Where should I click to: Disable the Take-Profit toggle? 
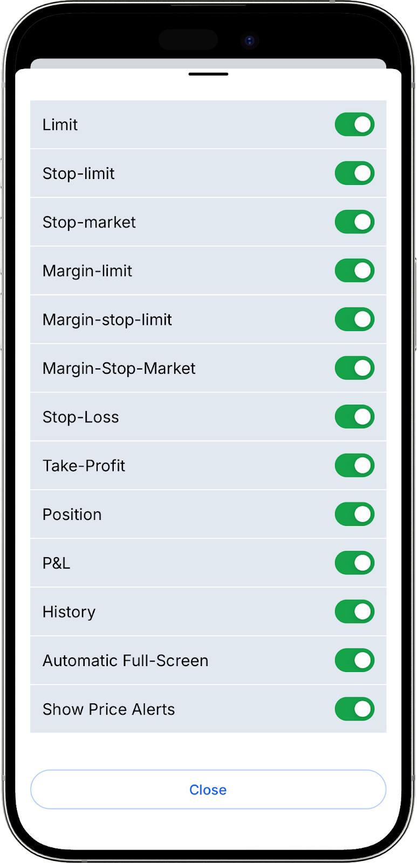(354, 465)
